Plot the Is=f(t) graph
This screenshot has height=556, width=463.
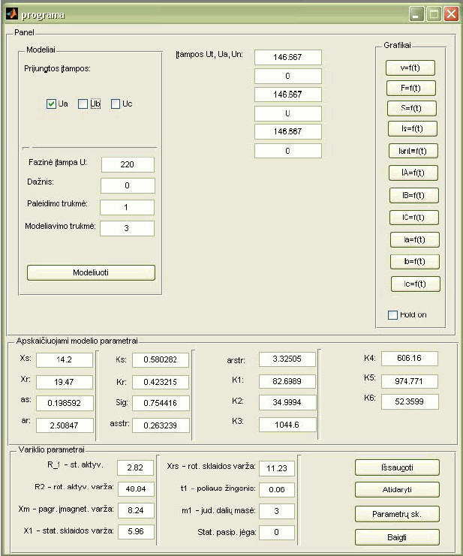coord(412,129)
